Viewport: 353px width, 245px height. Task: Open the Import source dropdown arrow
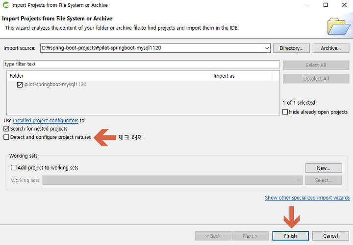click(x=267, y=48)
